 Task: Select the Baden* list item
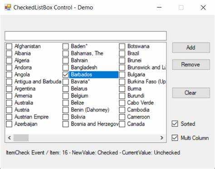pyautogui.click(x=79, y=46)
